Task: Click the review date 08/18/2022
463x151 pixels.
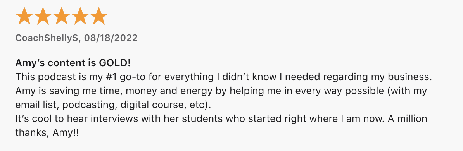Action: 111,38
